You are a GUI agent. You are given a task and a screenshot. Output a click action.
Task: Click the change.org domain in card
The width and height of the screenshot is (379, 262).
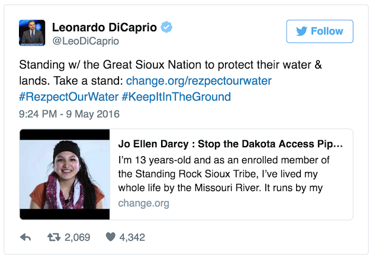click(x=143, y=203)
